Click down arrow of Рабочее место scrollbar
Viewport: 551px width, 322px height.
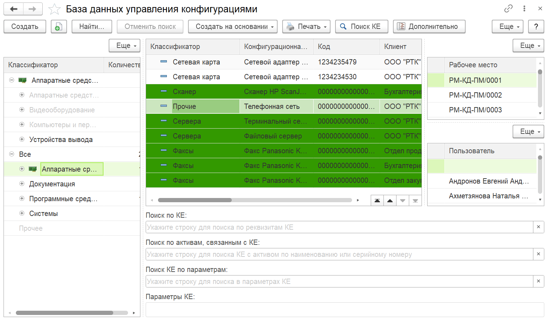point(540,113)
